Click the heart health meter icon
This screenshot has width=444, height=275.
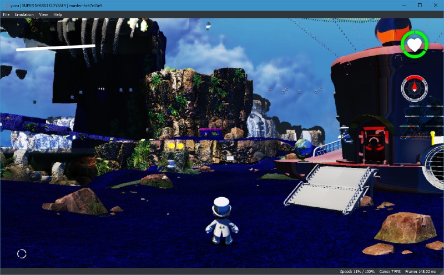coord(414,44)
